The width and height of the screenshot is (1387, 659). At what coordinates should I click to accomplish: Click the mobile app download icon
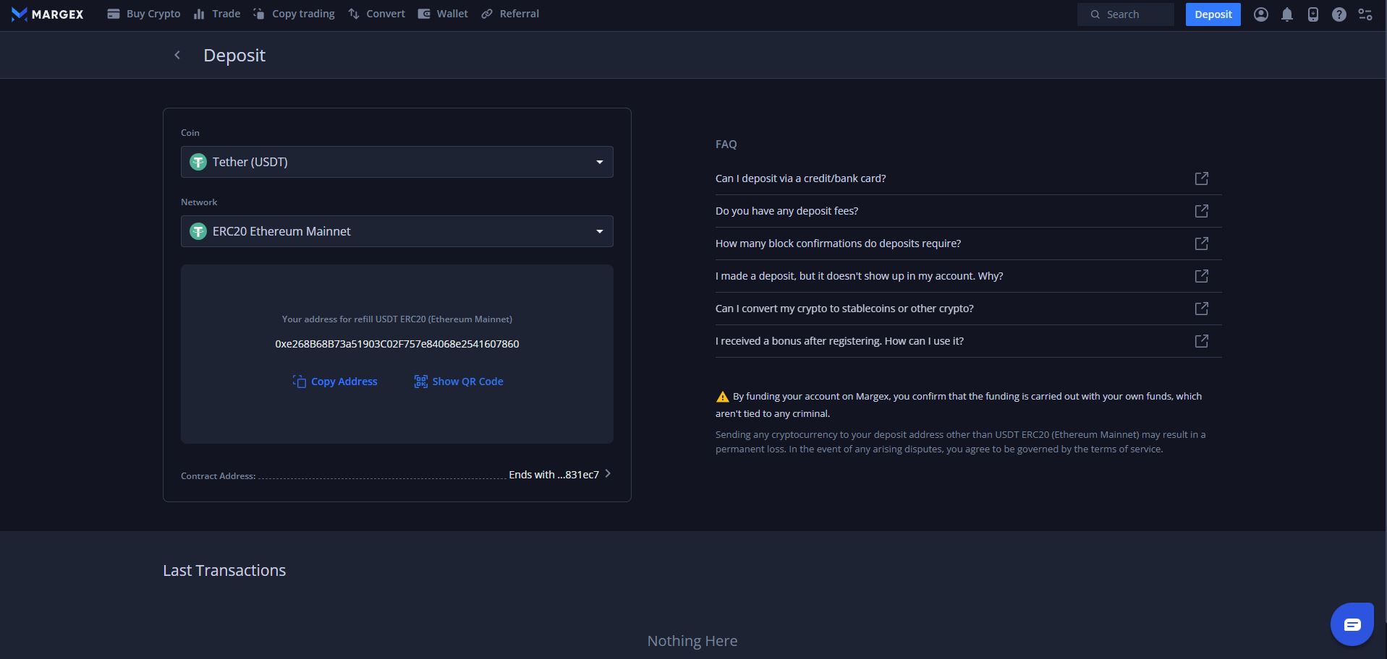pos(1312,14)
